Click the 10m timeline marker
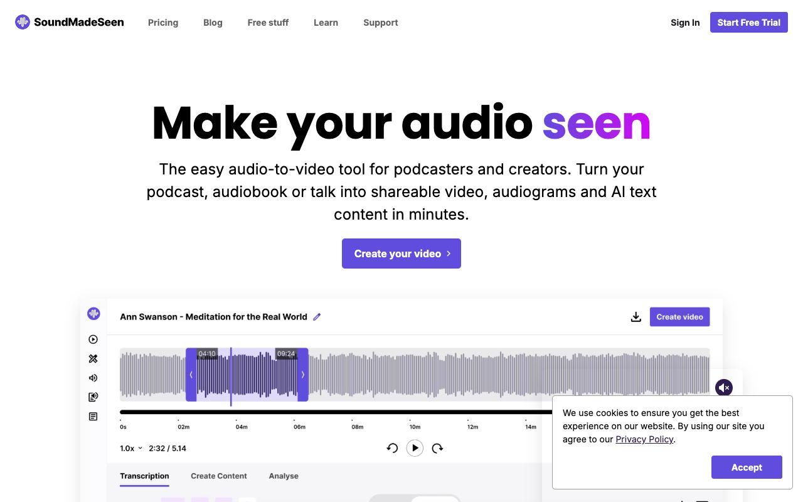Screen dimensions: 803x502 tap(415, 427)
